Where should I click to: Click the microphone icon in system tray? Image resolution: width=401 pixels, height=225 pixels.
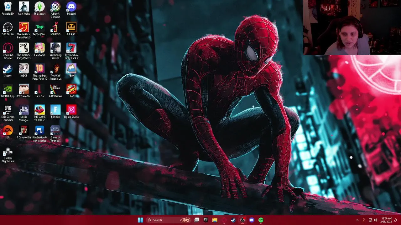click(364, 220)
